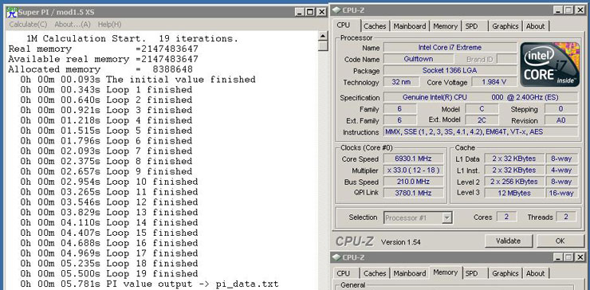Image resolution: width=590 pixels, height=290 pixels.
Task: Click the Intel Core i7 inside logo
Action: click(550, 65)
